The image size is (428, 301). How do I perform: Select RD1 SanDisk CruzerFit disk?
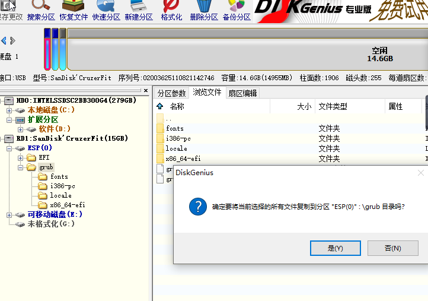72,138
